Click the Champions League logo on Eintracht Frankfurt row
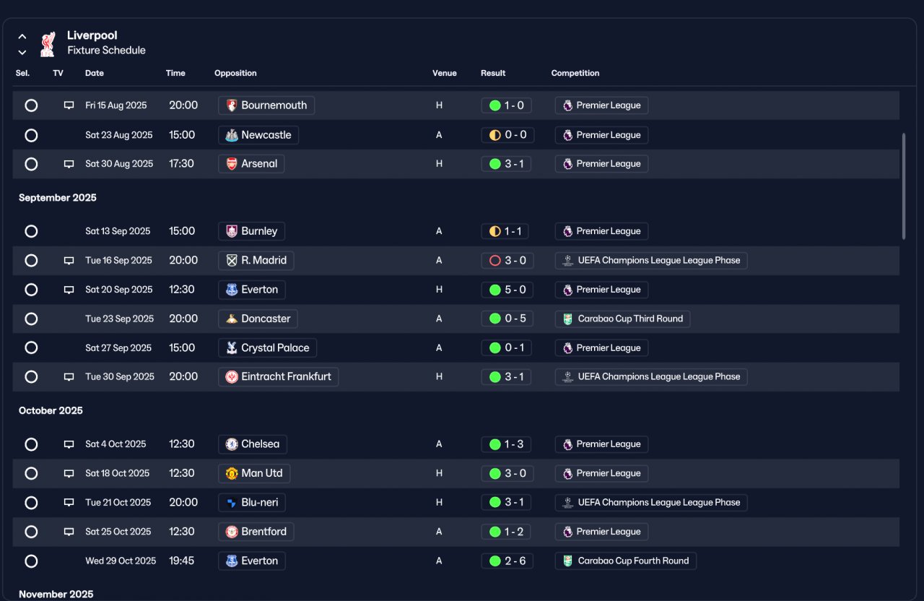The height and width of the screenshot is (601, 924). point(568,377)
